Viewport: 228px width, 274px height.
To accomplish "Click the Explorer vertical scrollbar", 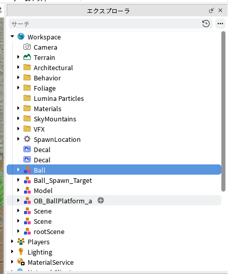I will 223,111.
